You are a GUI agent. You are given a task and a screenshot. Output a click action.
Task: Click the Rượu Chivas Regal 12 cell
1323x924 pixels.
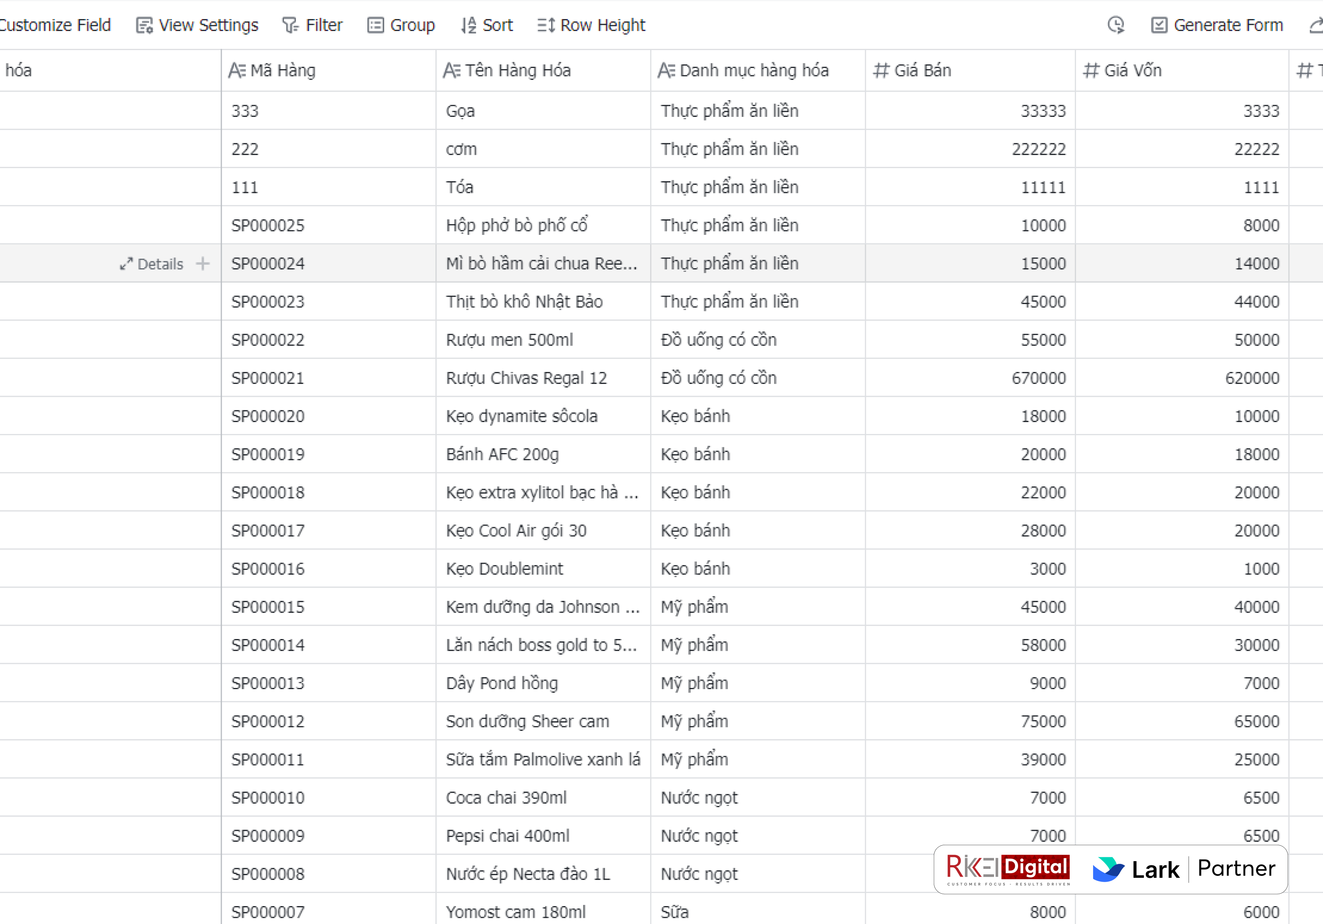coord(526,378)
